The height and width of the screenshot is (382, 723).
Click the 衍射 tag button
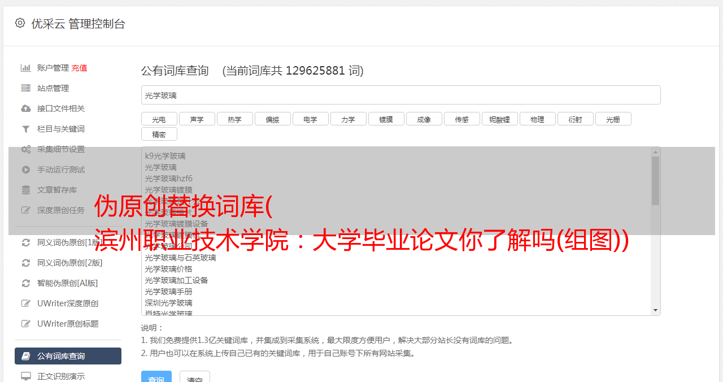click(575, 119)
